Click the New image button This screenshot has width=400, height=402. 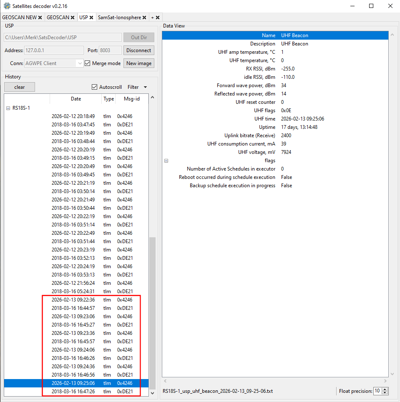139,63
